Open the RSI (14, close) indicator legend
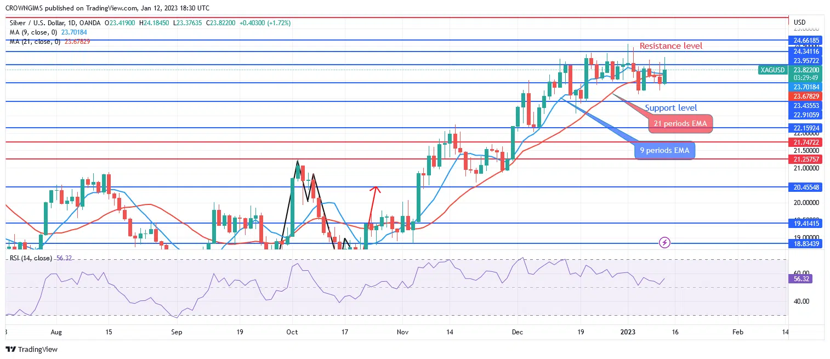This screenshot has height=359, width=830. click(x=31, y=258)
